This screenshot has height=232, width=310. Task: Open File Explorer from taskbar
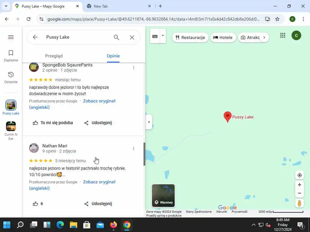coord(73,225)
